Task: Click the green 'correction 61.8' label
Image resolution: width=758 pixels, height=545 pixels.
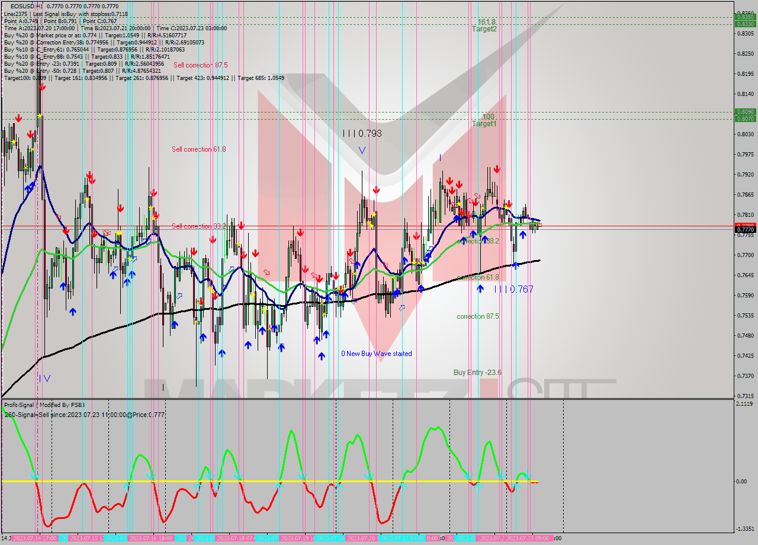Action: 478,277
